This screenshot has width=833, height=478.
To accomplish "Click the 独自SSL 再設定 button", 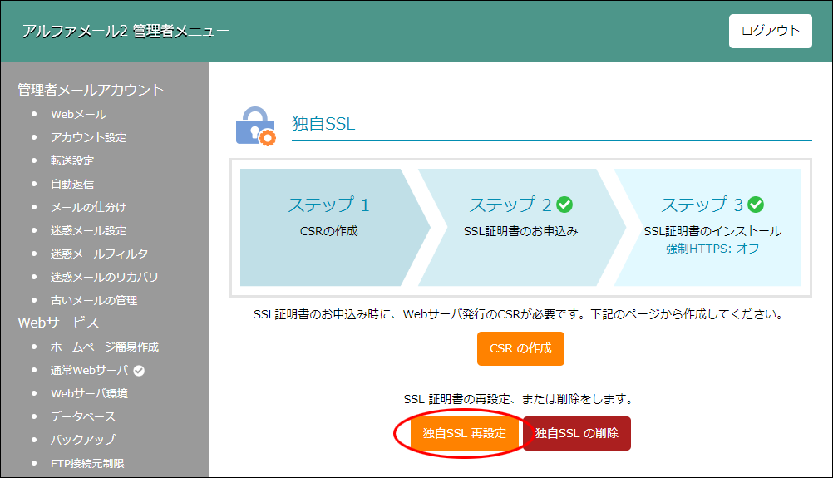I will click(x=465, y=433).
